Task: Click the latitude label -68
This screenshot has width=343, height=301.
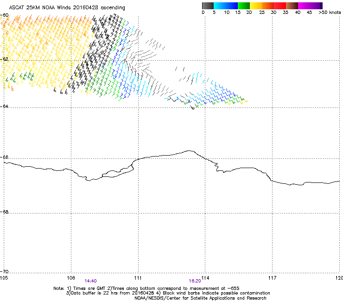Action: point(4,212)
